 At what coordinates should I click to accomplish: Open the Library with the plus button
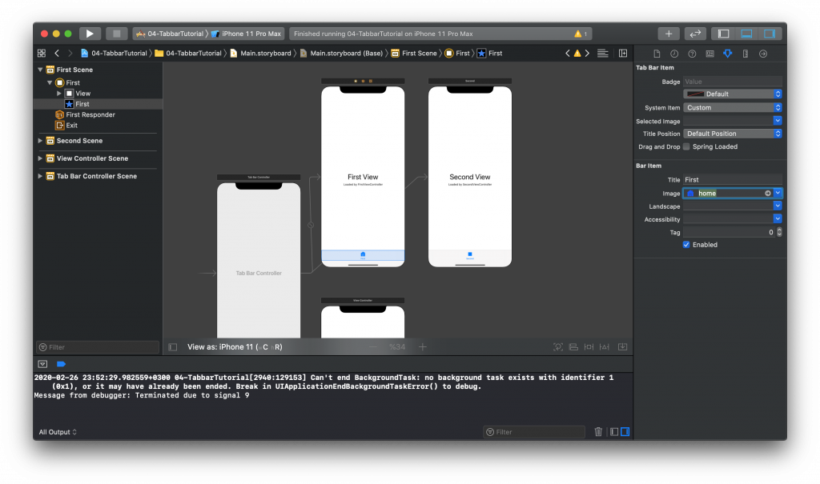click(x=669, y=34)
